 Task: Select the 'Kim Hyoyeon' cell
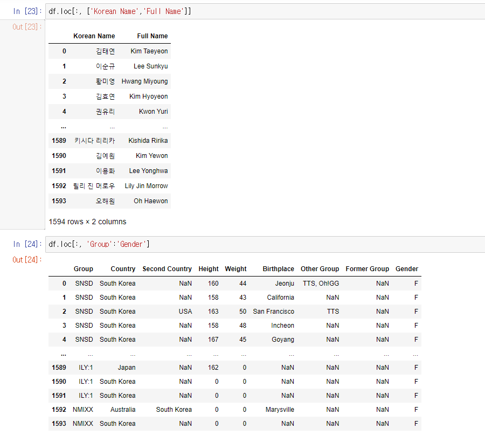point(149,96)
